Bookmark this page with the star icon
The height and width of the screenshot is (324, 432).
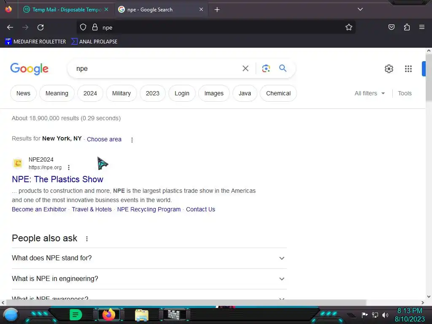coord(349,27)
